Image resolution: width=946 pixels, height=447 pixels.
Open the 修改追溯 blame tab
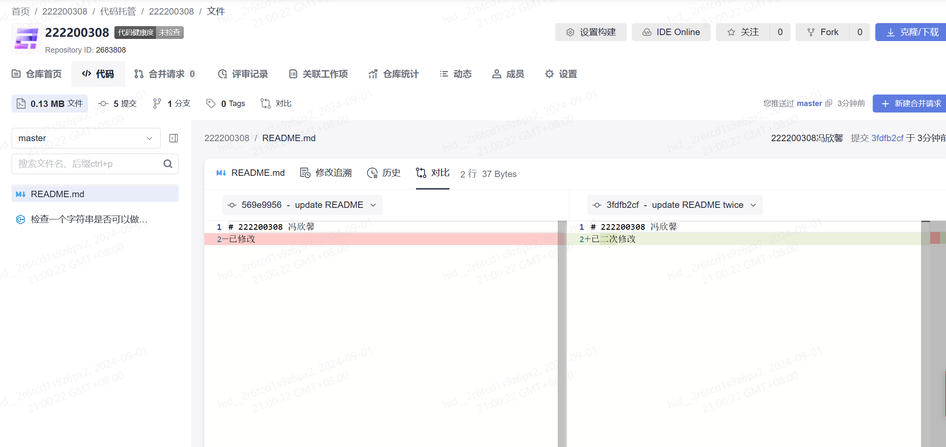326,173
